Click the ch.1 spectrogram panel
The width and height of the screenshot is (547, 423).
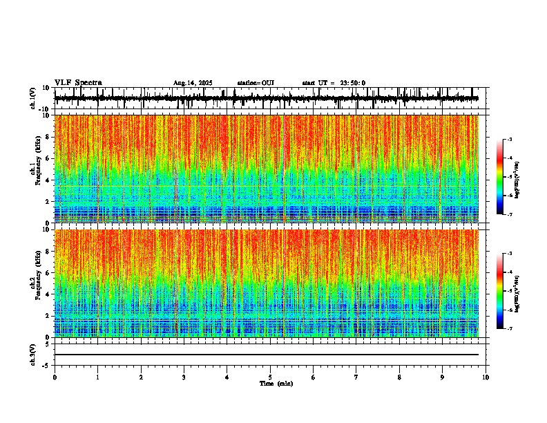point(267,169)
